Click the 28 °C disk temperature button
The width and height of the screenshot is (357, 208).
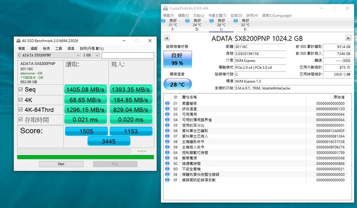pos(178,84)
